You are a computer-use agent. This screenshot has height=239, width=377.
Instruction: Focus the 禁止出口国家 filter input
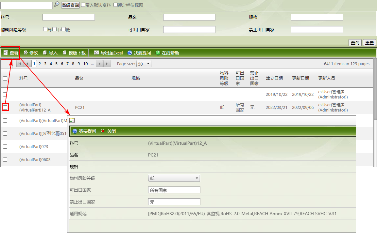click(x=317, y=29)
